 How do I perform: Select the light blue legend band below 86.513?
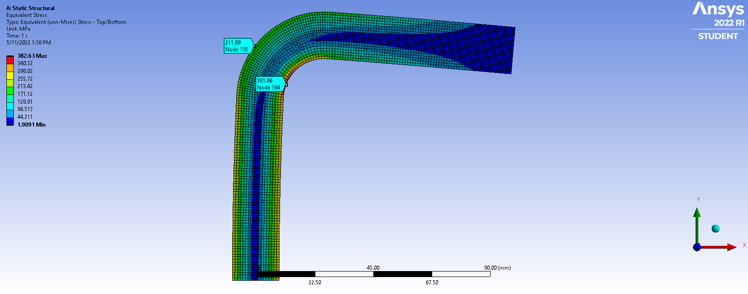(x=10, y=113)
